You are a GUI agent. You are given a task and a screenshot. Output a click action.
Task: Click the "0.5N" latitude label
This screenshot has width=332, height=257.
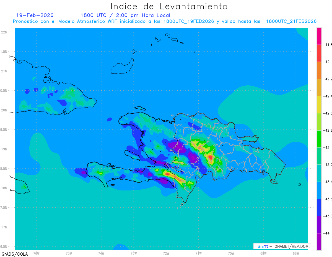(x=4, y=91)
